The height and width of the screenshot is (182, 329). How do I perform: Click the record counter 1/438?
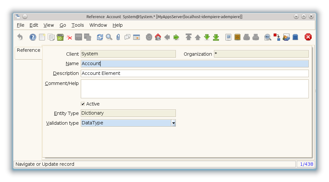point(306,164)
